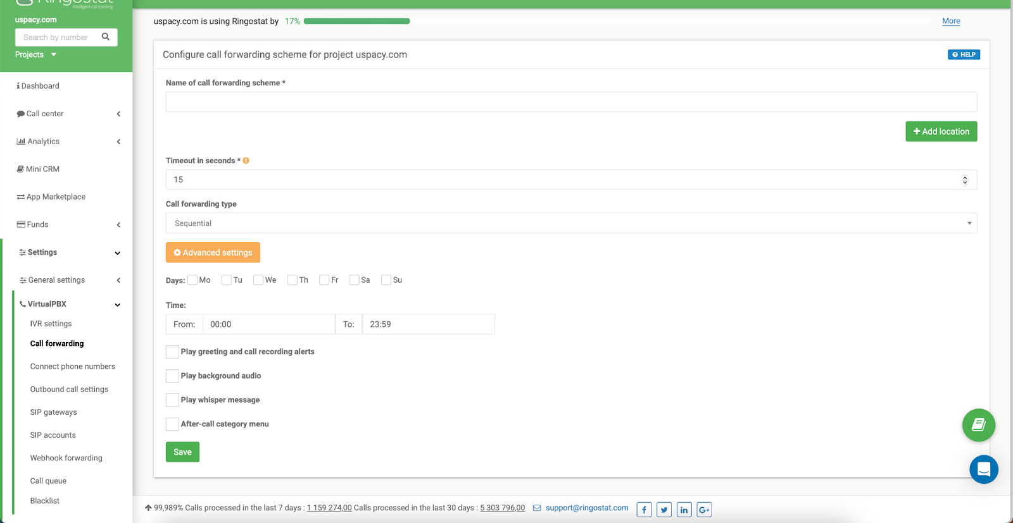Open SIP accounts page
Viewport: 1013px width, 523px height.
click(x=53, y=435)
